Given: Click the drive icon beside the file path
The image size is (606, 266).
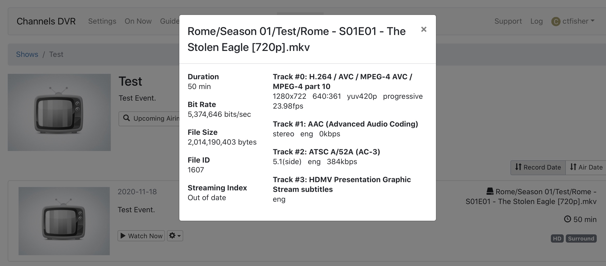Looking at the screenshot, I should 490,191.
